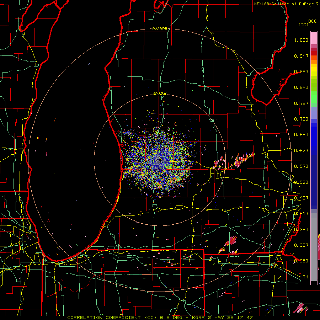Click the 0.5 DEG elevation text
This screenshot has height=320, width=320.
click(171, 318)
